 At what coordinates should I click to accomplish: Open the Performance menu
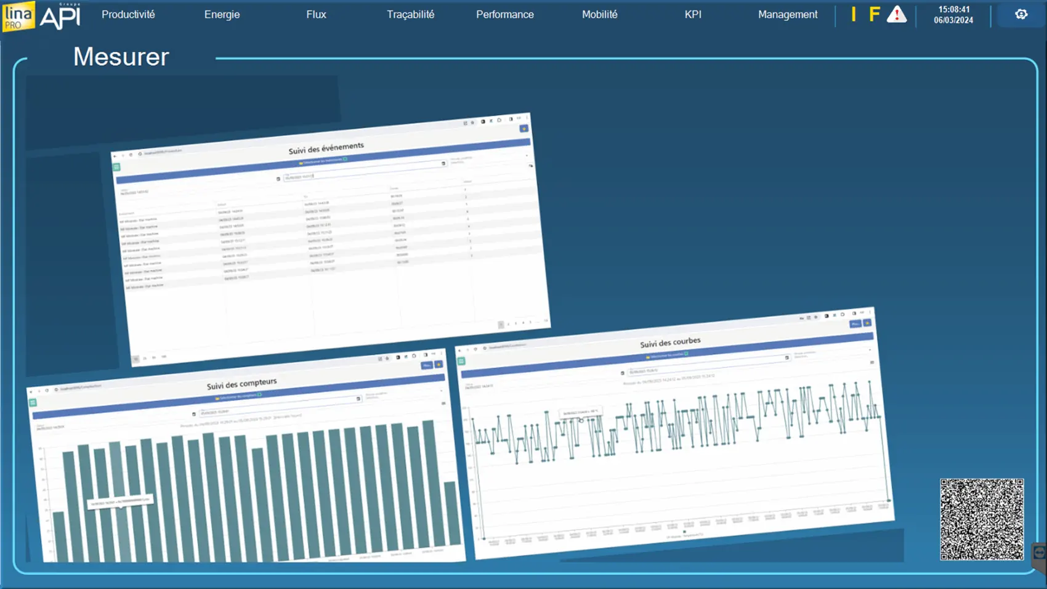[x=504, y=14]
